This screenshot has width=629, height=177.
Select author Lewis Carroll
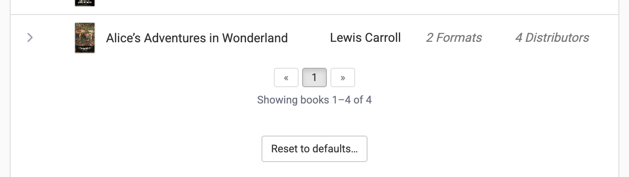tap(365, 38)
